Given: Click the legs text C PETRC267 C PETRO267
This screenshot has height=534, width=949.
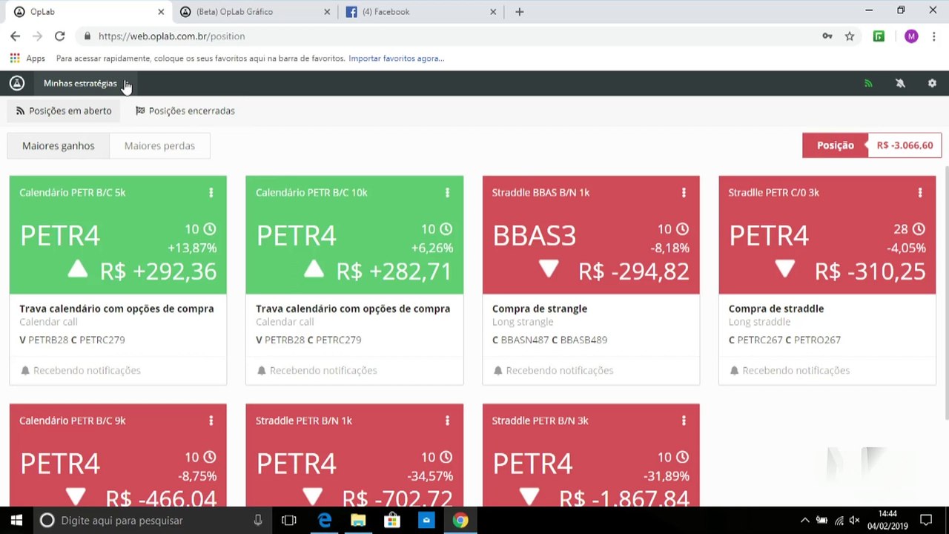Looking at the screenshot, I should coord(784,340).
